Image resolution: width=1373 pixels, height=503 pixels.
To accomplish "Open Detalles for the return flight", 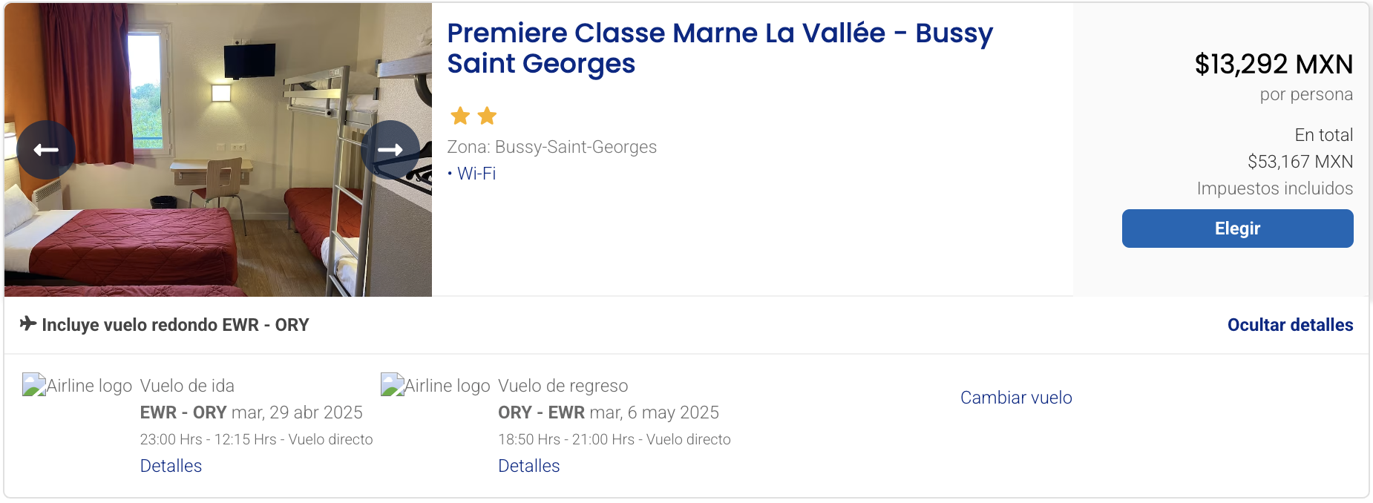I will tap(528, 466).
